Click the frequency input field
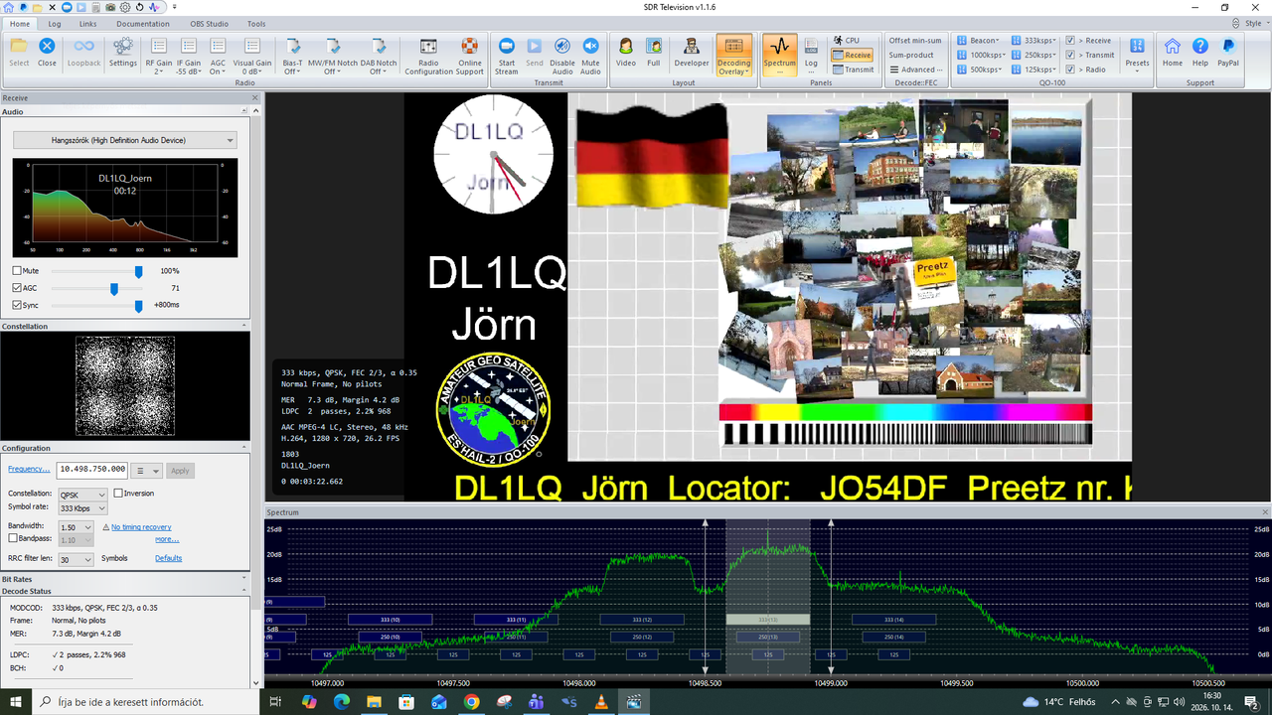The width and height of the screenshot is (1272, 715). pos(92,470)
